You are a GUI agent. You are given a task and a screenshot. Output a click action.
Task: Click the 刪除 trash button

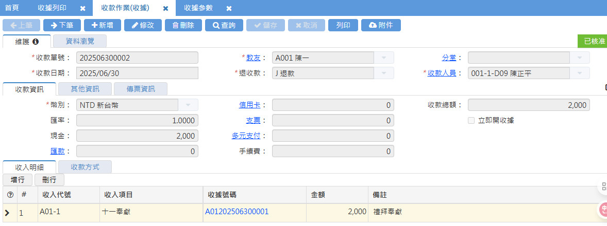pos(183,25)
